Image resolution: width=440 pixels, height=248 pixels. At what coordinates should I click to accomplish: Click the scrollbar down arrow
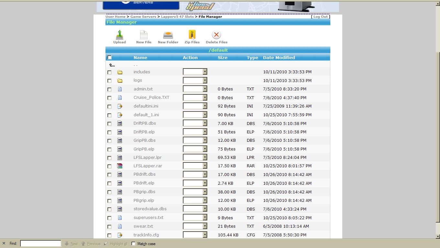coord(438,237)
